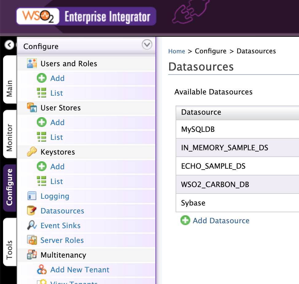
Task: Click the User Stores icon
Action: pos(32,108)
